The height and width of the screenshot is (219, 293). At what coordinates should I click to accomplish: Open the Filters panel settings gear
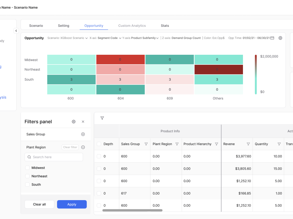[74, 122]
